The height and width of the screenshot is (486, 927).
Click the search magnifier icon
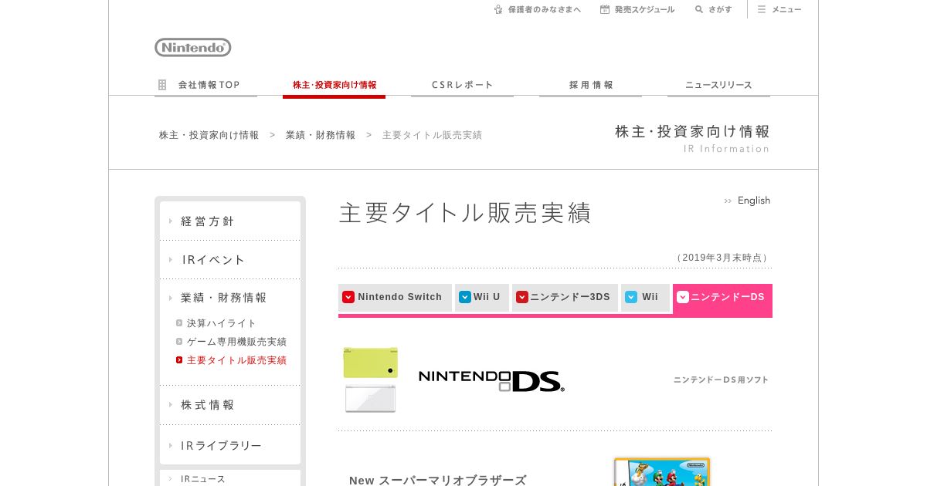coord(699,9)
